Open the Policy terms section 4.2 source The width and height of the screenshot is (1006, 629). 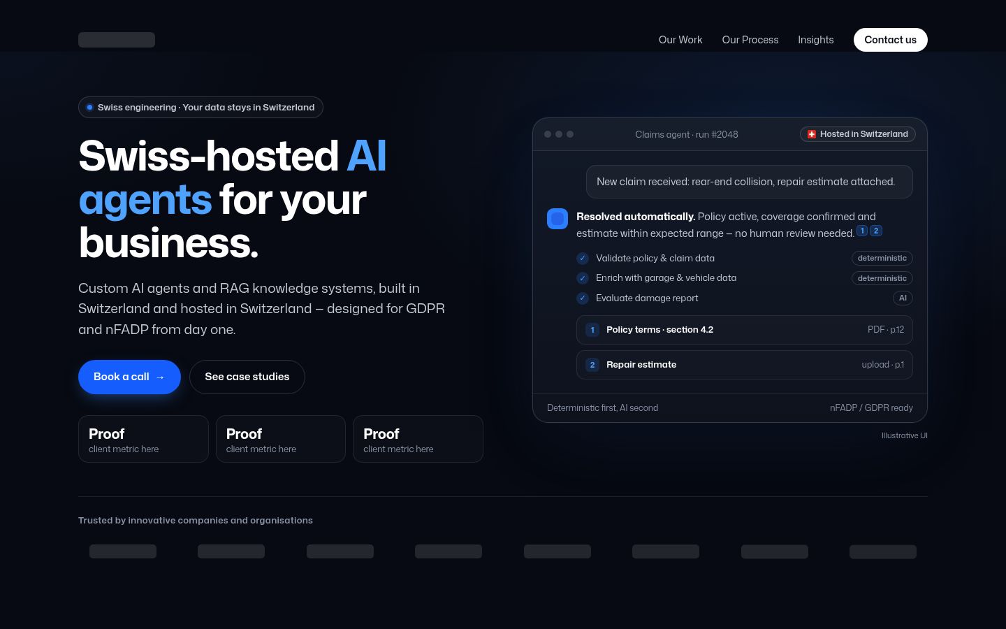[x=745, y=330]
